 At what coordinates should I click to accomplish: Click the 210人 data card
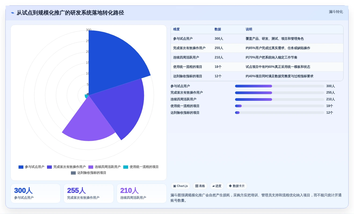click(x=142, y=193)
